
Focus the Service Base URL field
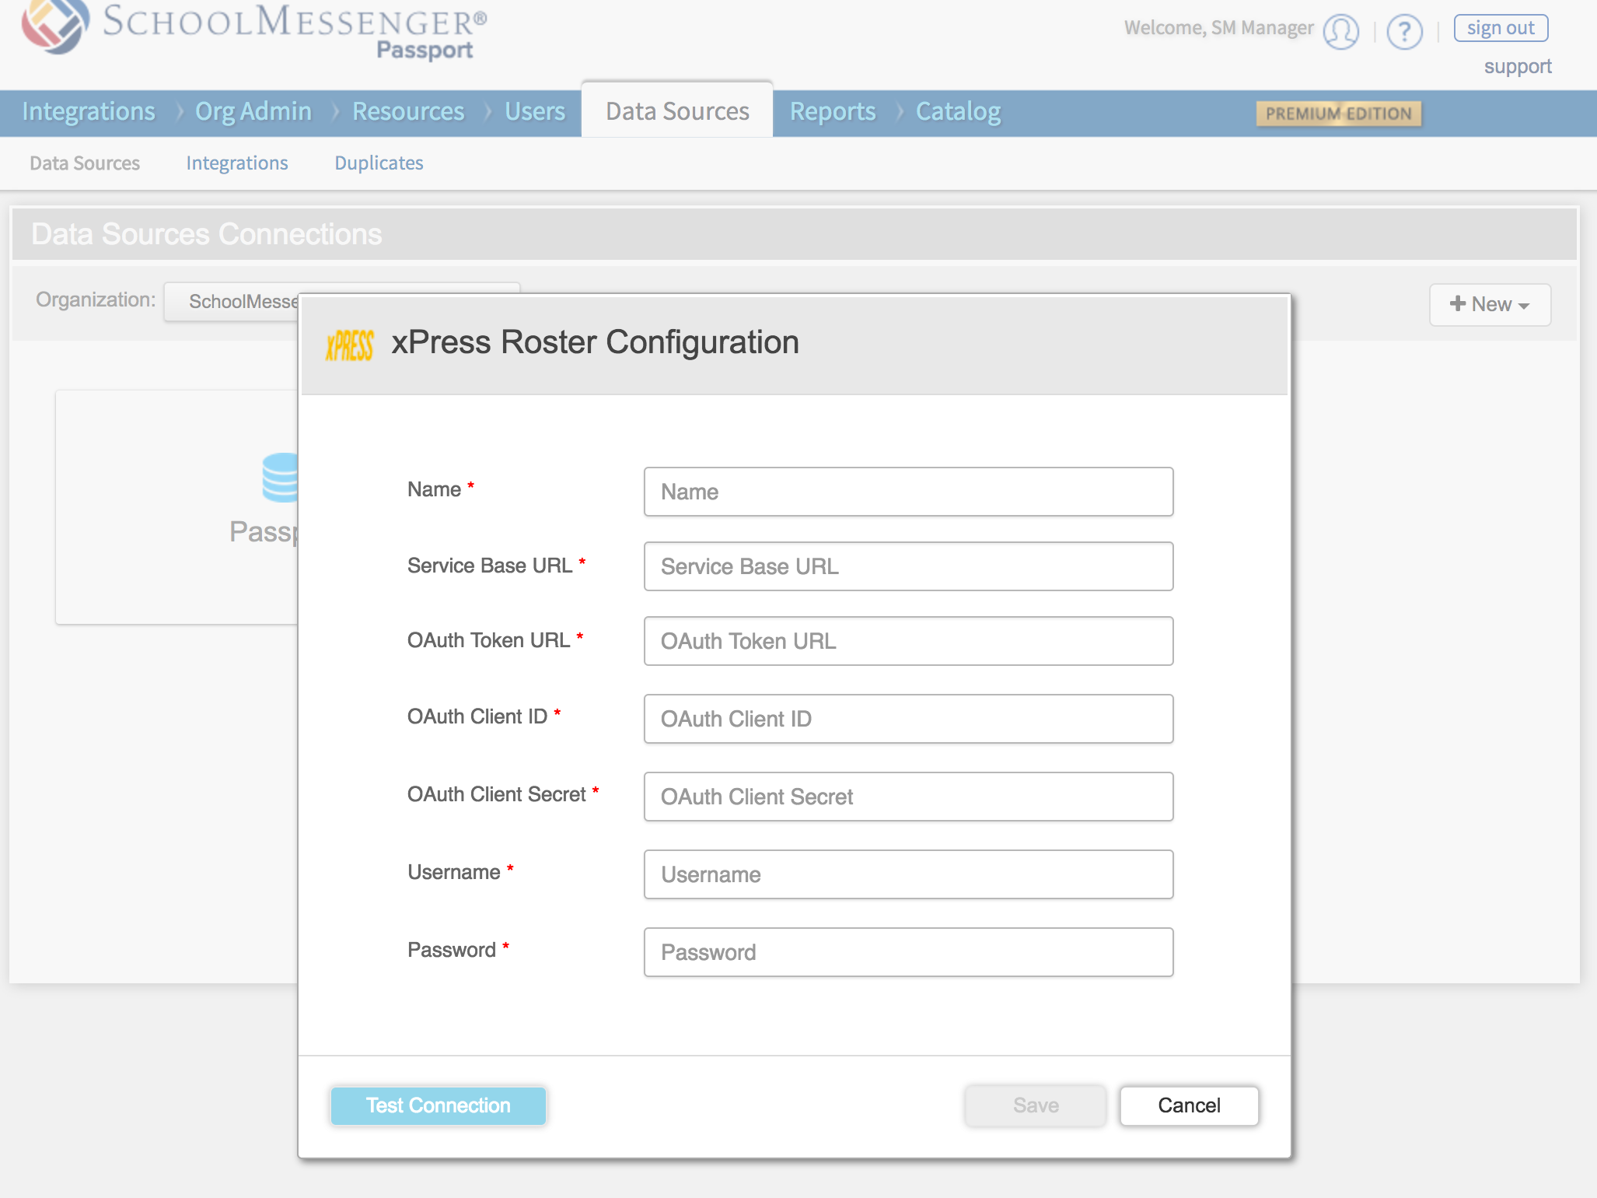pos(907,566)
